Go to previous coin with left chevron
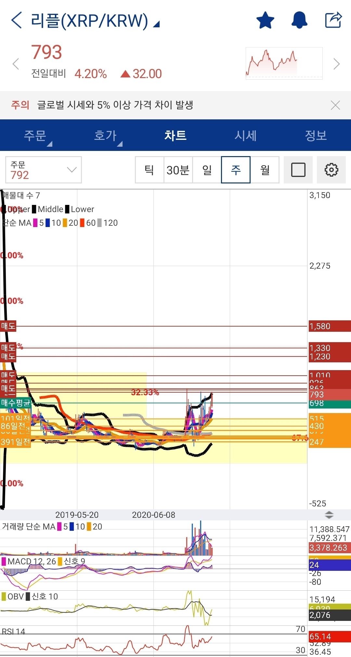The width and height of the screenshot is (351, 657). click(15, 64)
